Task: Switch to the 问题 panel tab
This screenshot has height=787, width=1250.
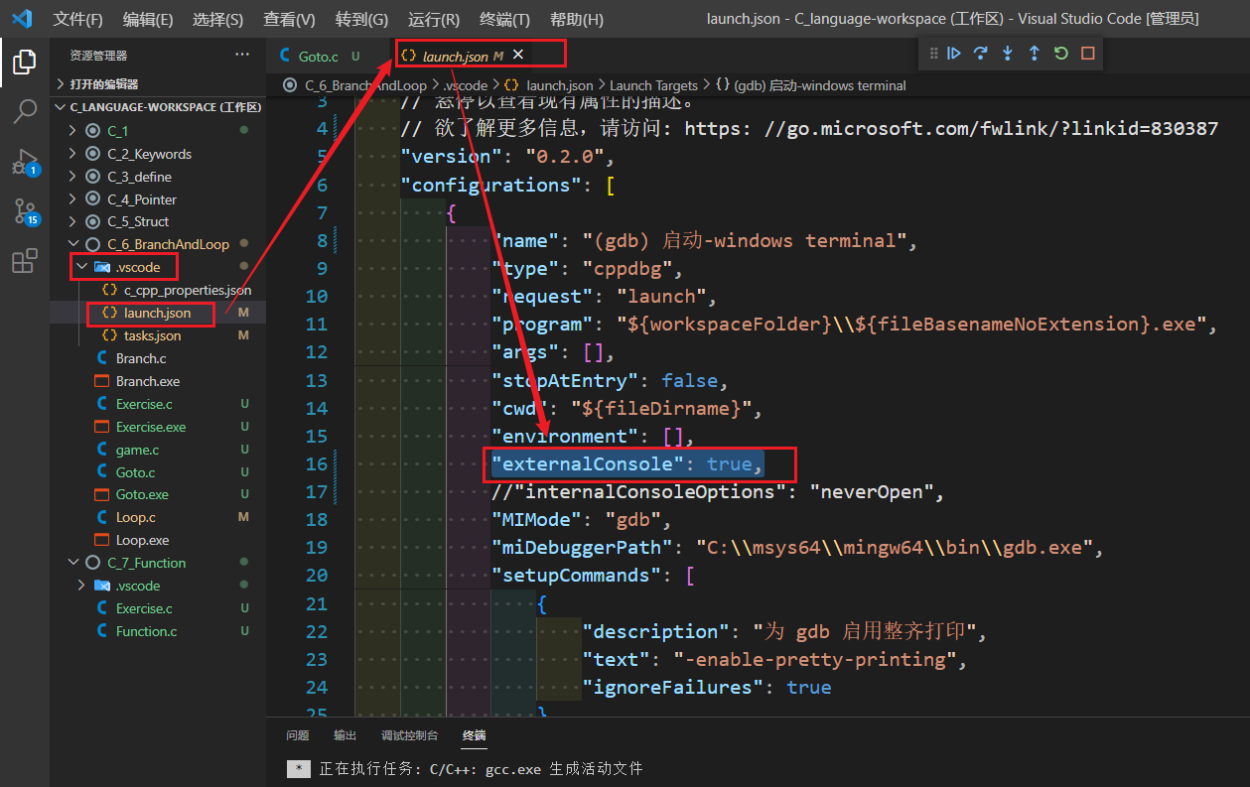Action: coord(297,735)
